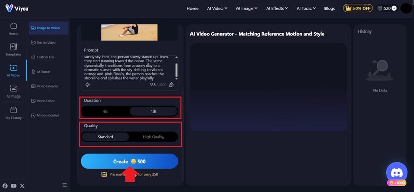This screenshot has width=414, height=192.
Task: Expand the AI Image menu
Action: (247, 8)
